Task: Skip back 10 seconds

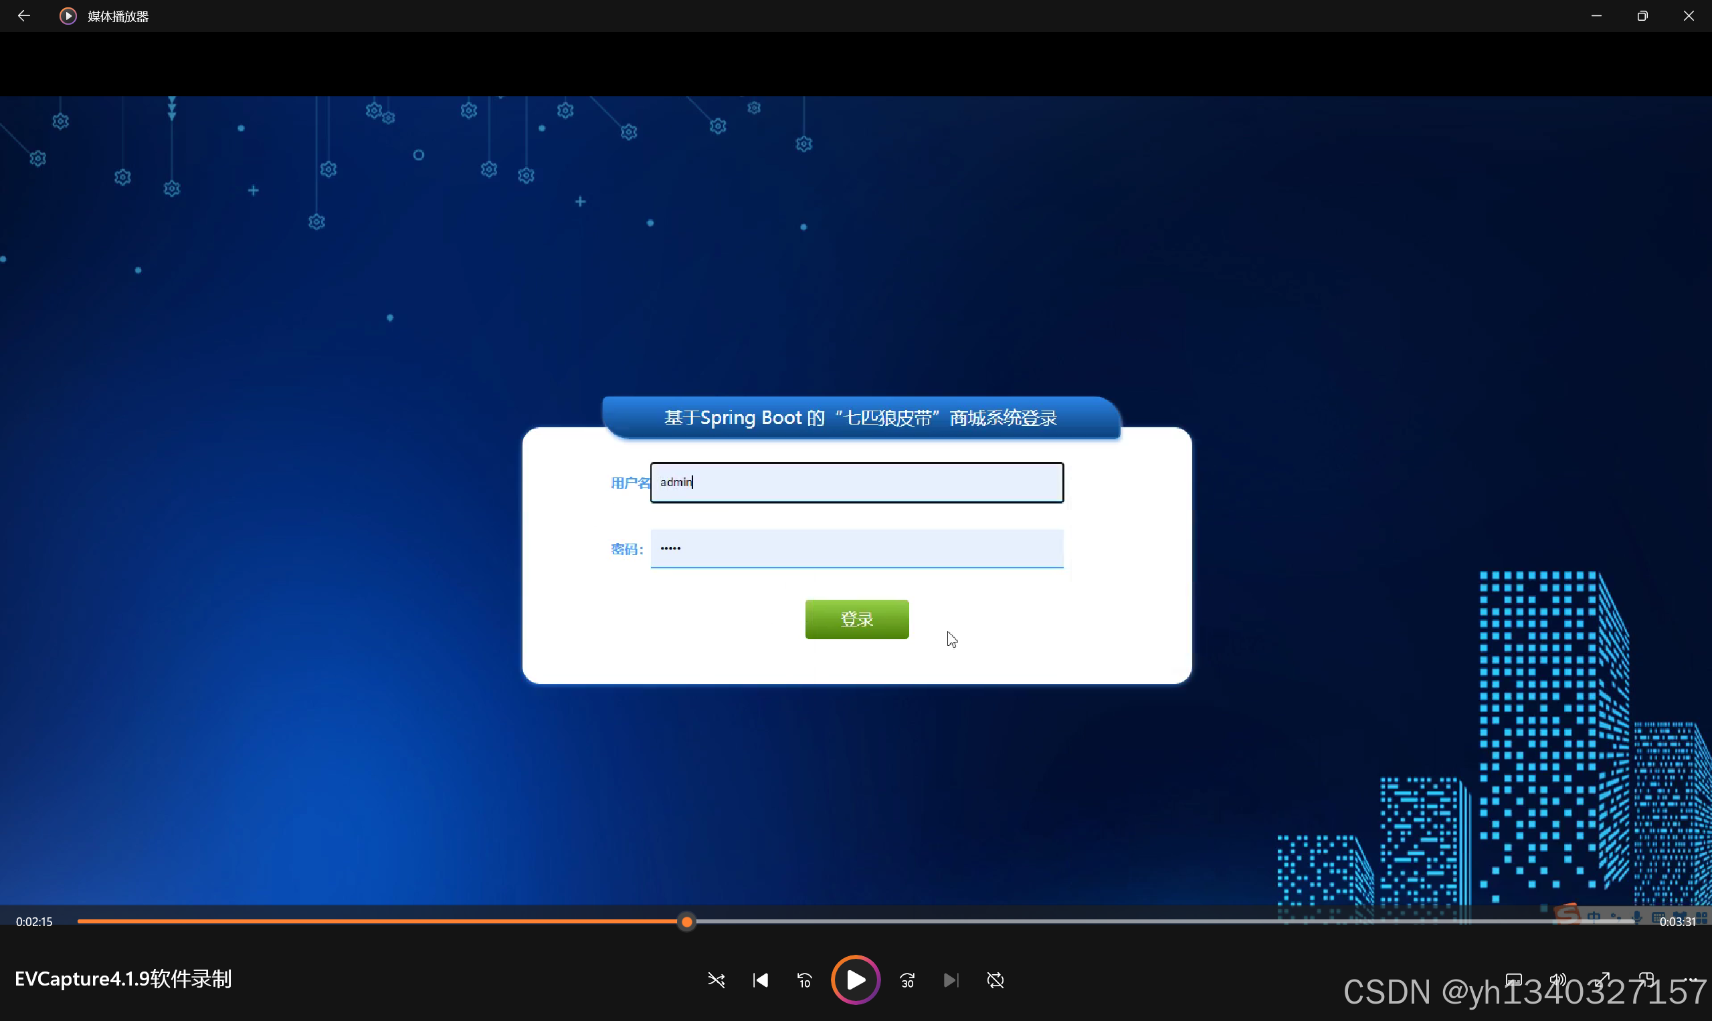Action: [804, 980]
